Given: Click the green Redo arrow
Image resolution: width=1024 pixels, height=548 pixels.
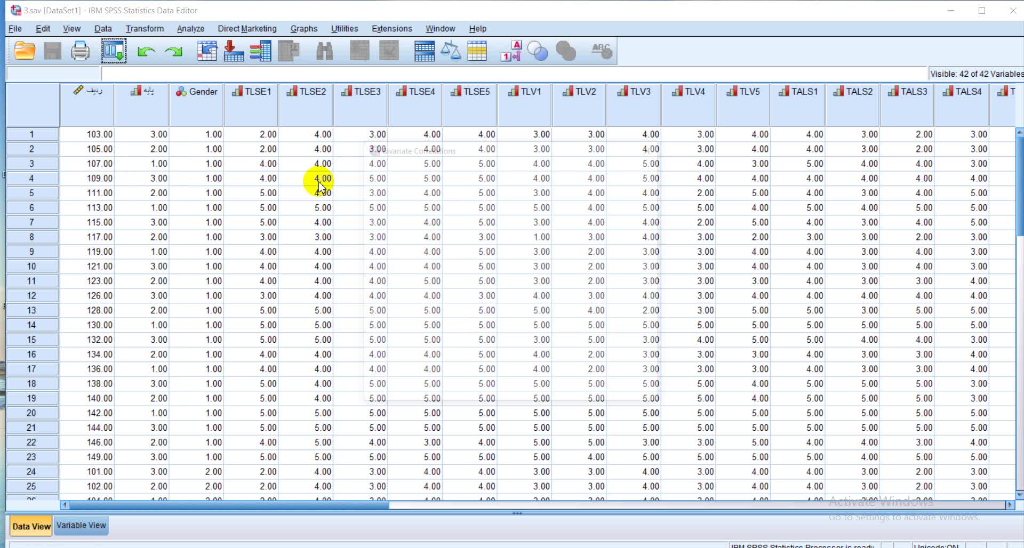Looking at the screenshot, I should (173, 52).
